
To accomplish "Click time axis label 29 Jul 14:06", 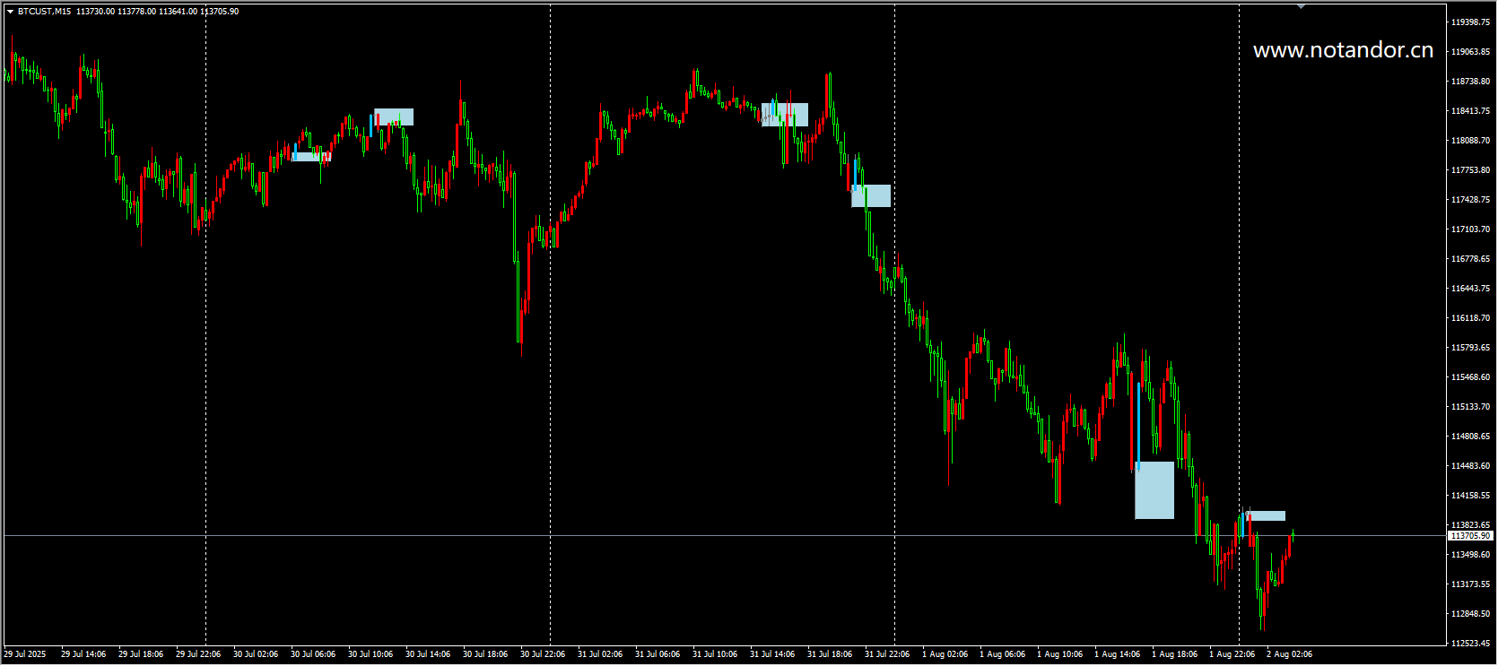I will click(83, 654).
